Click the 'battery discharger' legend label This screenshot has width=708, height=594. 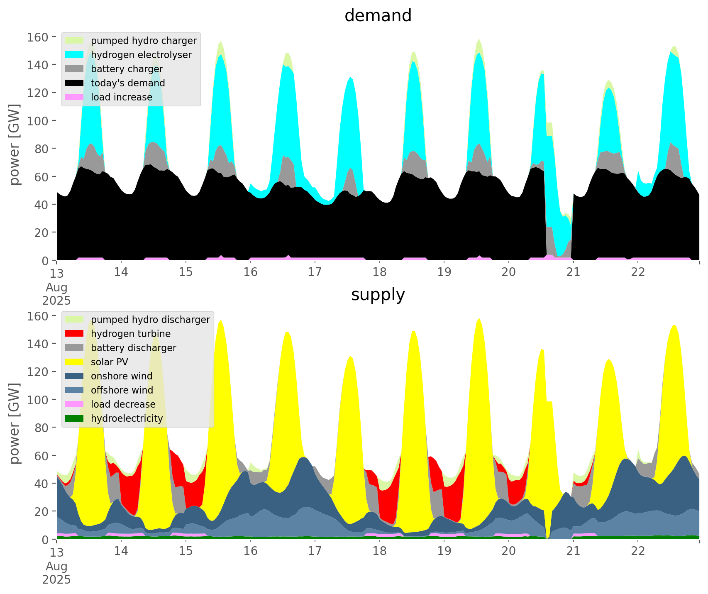click(x=133, y=348)
